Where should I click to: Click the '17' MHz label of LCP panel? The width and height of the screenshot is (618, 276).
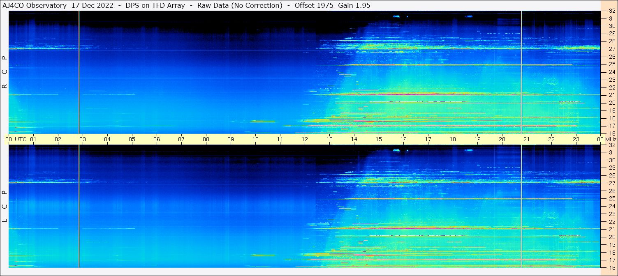coord(611,260)
